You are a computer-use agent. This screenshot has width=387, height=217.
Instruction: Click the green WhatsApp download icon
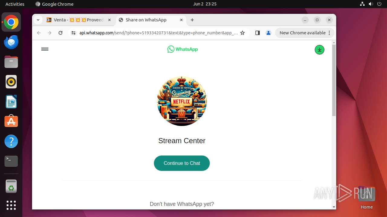[319, 50]
